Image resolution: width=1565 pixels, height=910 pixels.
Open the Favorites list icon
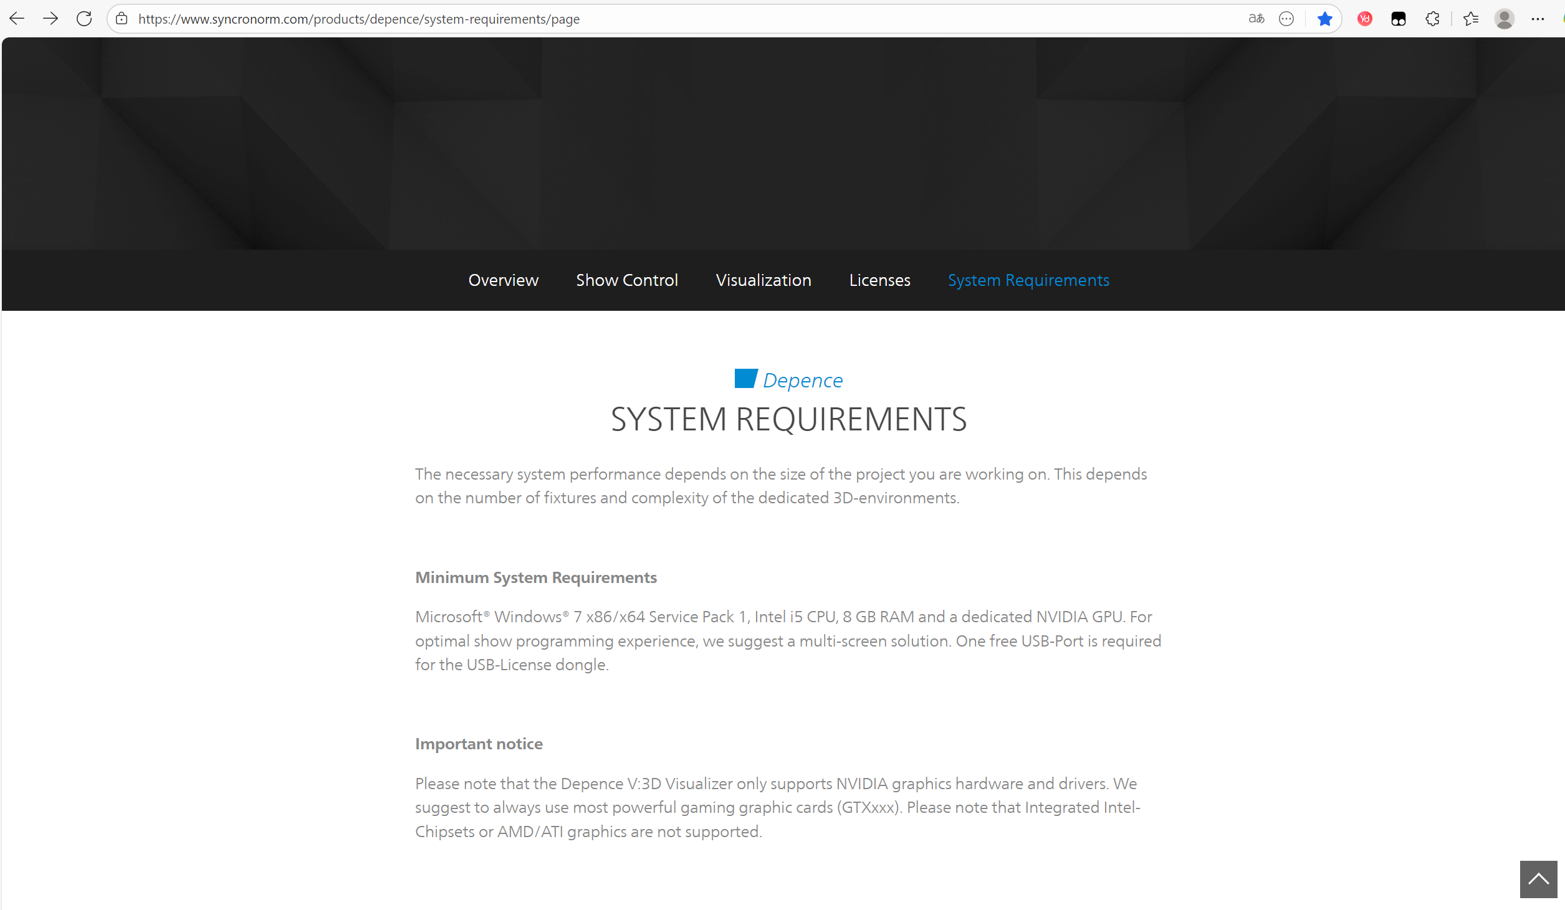point(1471,19)
